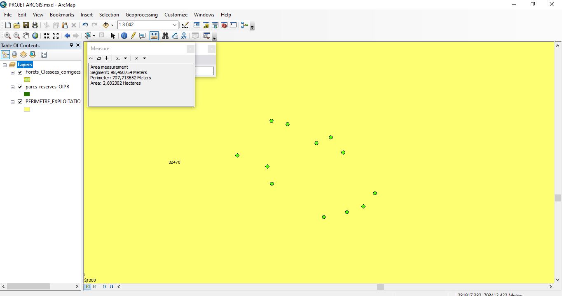Click the Hyperlink lightning tool
The width and height of the screenshot is (562, 296).
pos(133,36)
